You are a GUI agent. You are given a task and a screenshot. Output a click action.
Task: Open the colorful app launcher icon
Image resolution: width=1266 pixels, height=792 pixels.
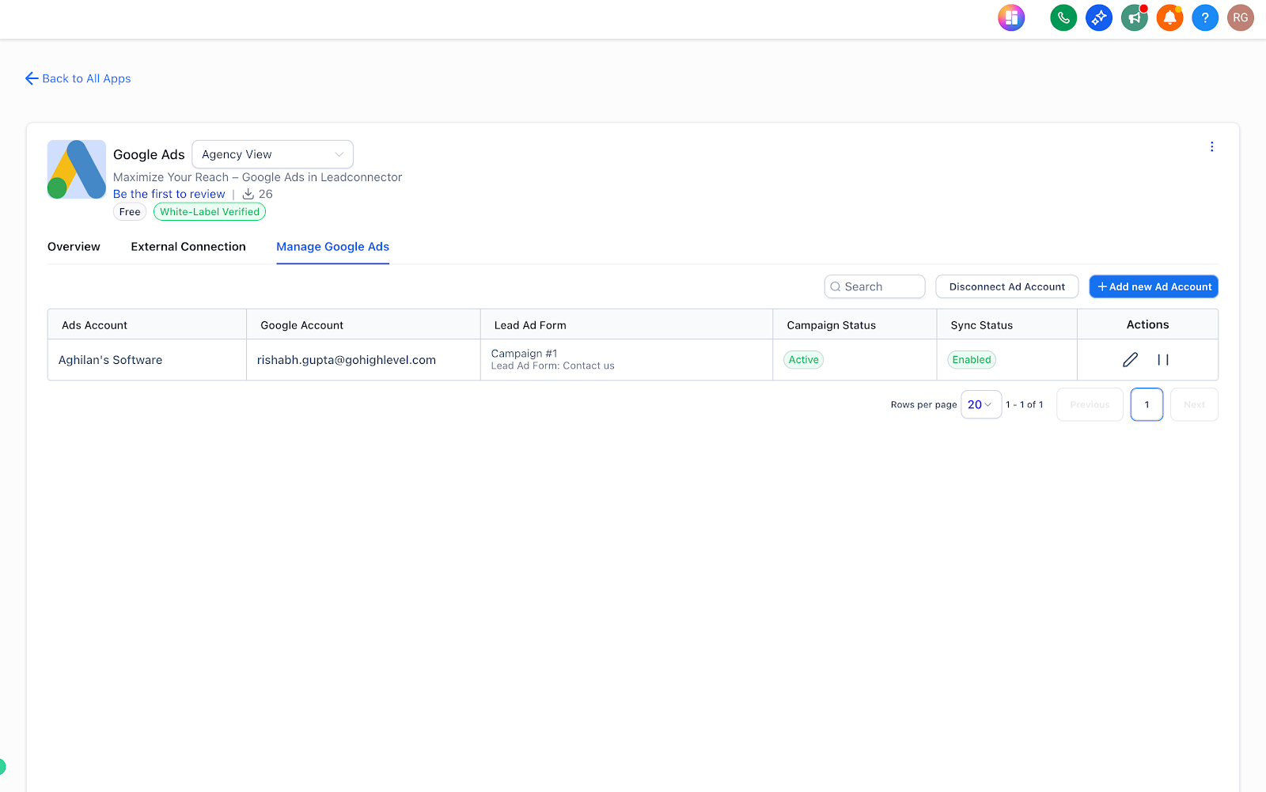coord(1011,17)
